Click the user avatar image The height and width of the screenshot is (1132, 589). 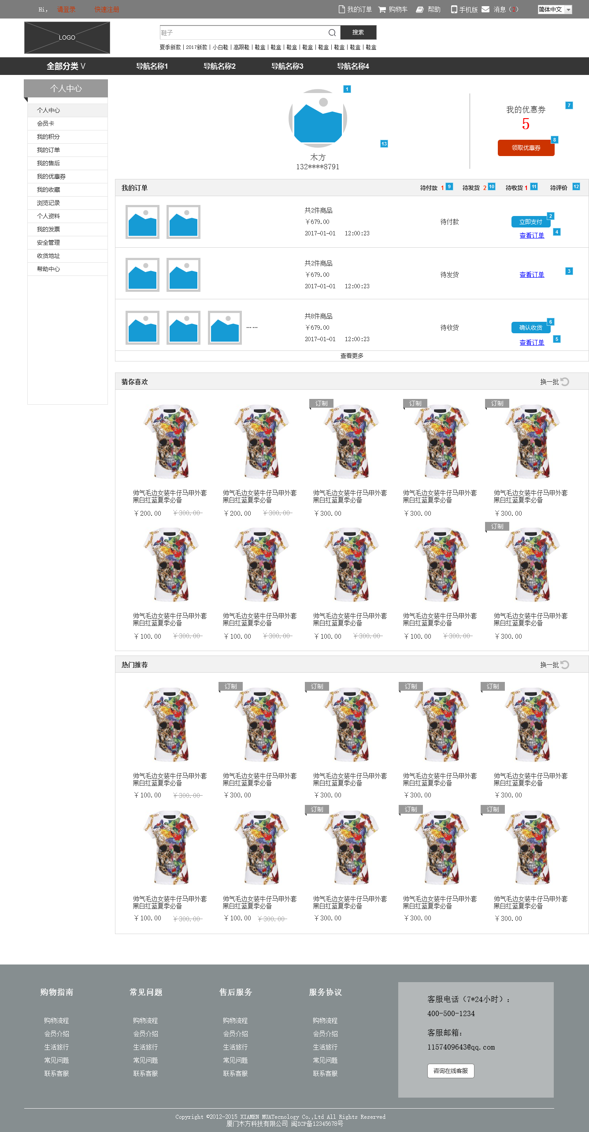[318, 119]
